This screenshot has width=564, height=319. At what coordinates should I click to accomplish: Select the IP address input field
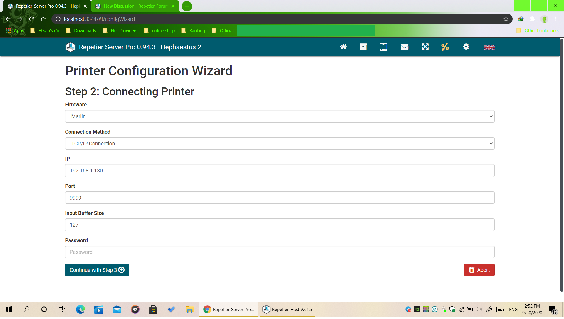pos(280,171)
